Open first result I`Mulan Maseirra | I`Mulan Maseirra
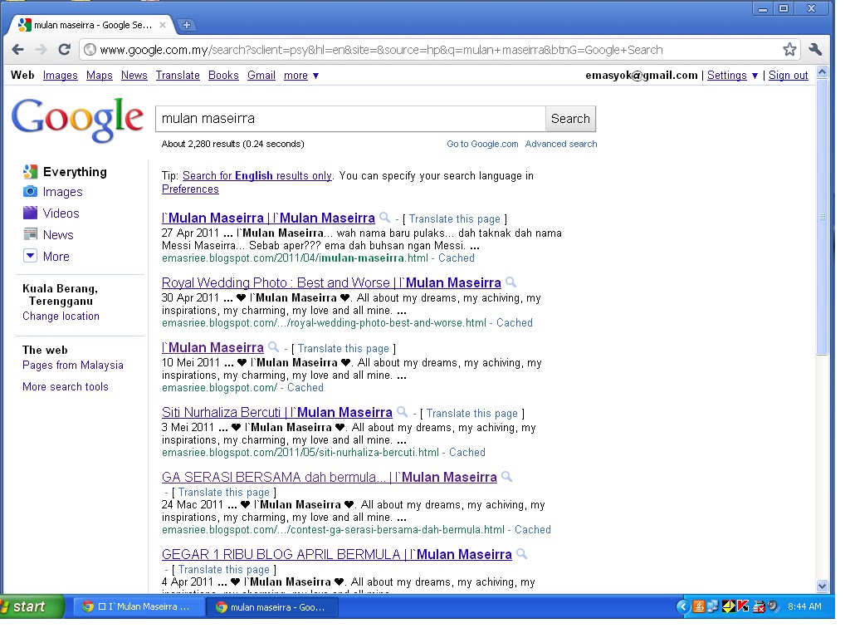Viewport: 850px width, 638px height. point(268,218)
